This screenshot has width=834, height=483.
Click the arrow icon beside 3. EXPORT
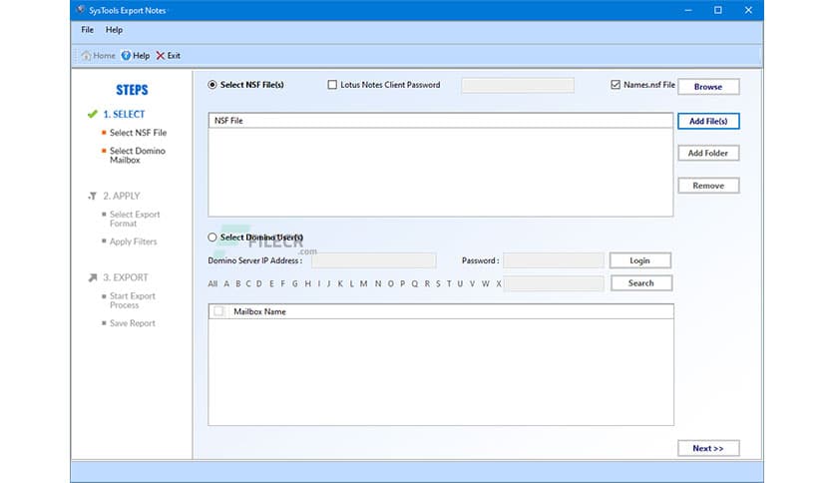(93, 277)
